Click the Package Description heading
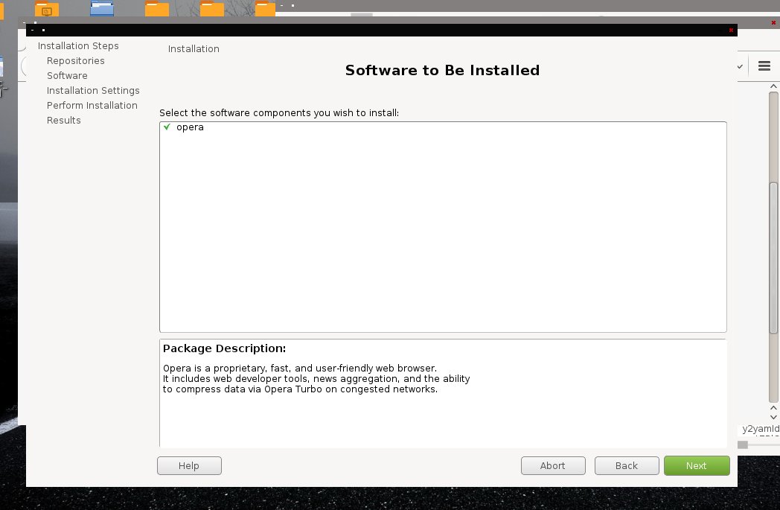 click(x=224, y=348)
